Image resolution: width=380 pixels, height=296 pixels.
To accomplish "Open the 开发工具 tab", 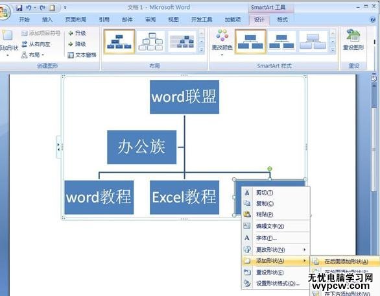I will pyautogui.click(x=202, y=19).
